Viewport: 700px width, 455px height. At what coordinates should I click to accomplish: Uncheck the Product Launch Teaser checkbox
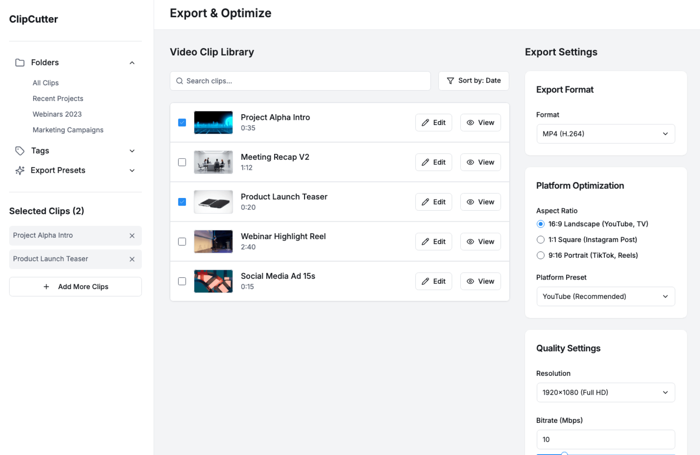[182, 202]
